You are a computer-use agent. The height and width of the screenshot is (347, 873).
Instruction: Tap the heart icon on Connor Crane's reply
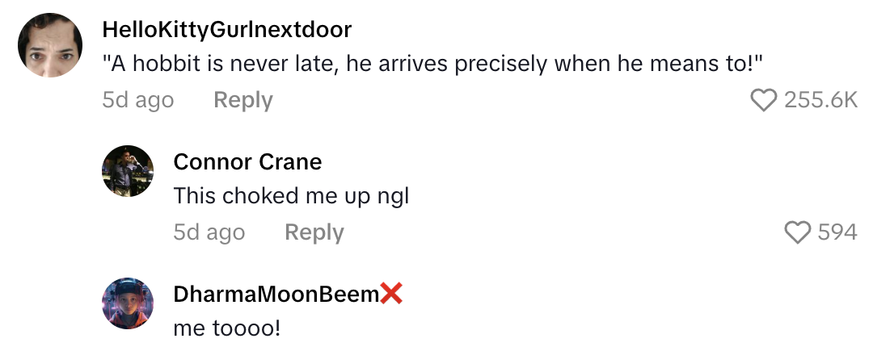[798, 232]
